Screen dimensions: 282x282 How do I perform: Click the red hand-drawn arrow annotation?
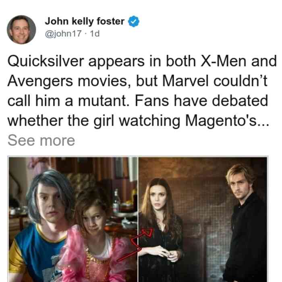(137, 244)
